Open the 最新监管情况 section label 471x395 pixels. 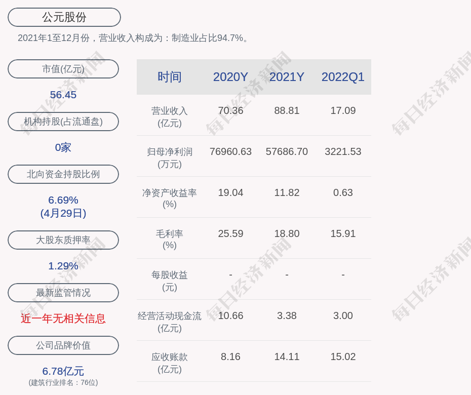pos(63,293)
